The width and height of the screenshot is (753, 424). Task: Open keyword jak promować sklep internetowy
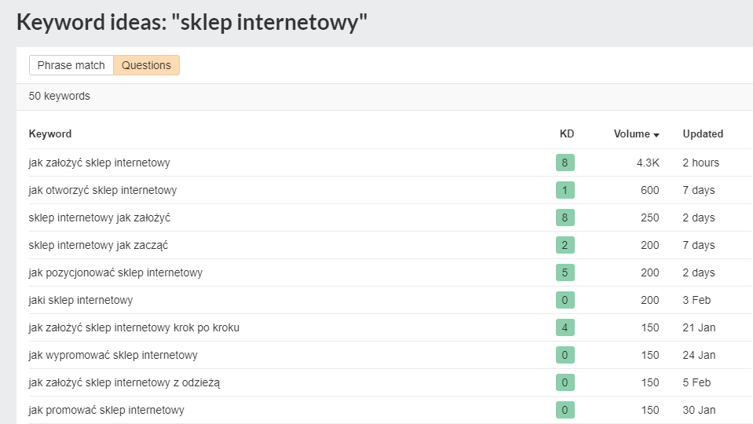107,410
